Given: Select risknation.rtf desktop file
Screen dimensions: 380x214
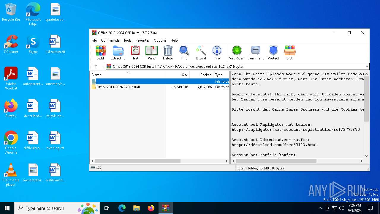Looking at the screenshot, I should pyautogui.click(x=55, y=45).
